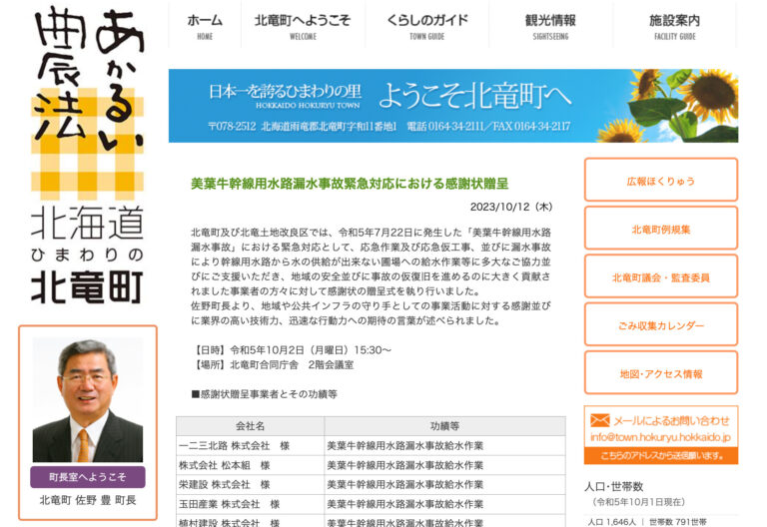This screenshot has height=527, width=767.
Task: Click the info@town.hokuryu.hokkaido.jp email address
Action: 660,437
